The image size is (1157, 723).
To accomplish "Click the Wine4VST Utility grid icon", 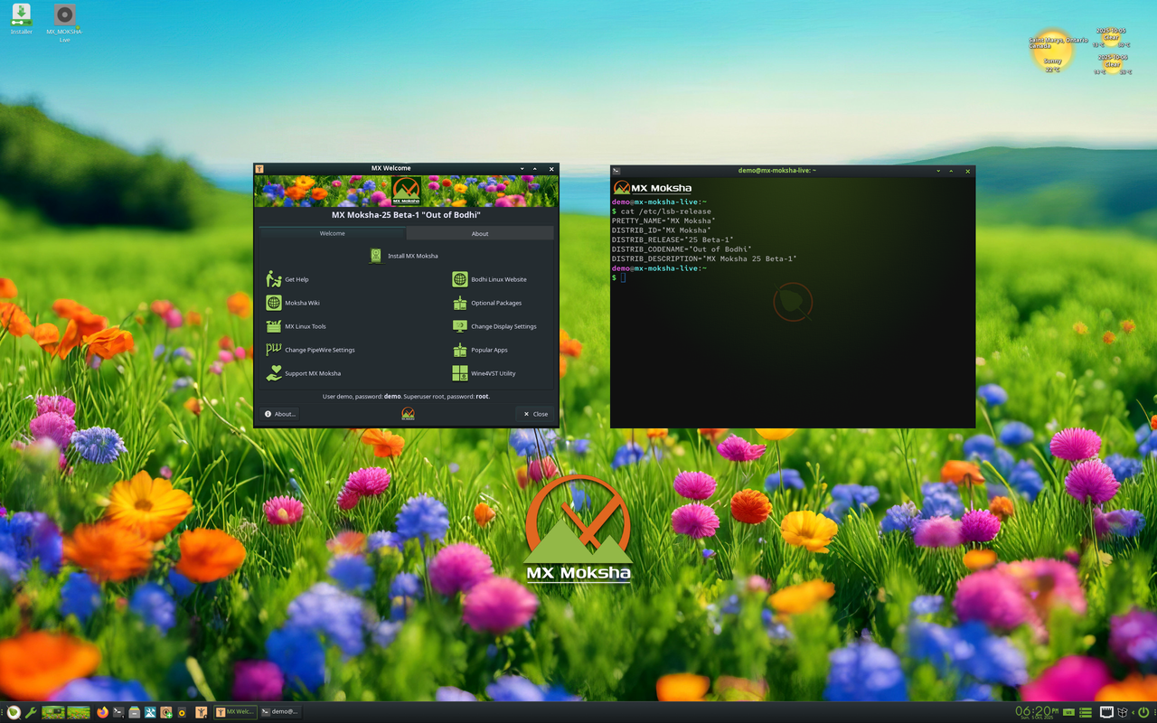I will (x=458, y=372).
